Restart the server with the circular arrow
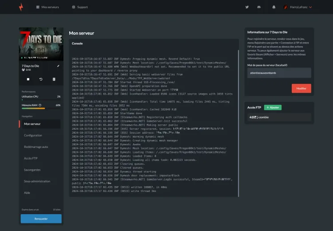333x231 pixels. coord(41,79)
